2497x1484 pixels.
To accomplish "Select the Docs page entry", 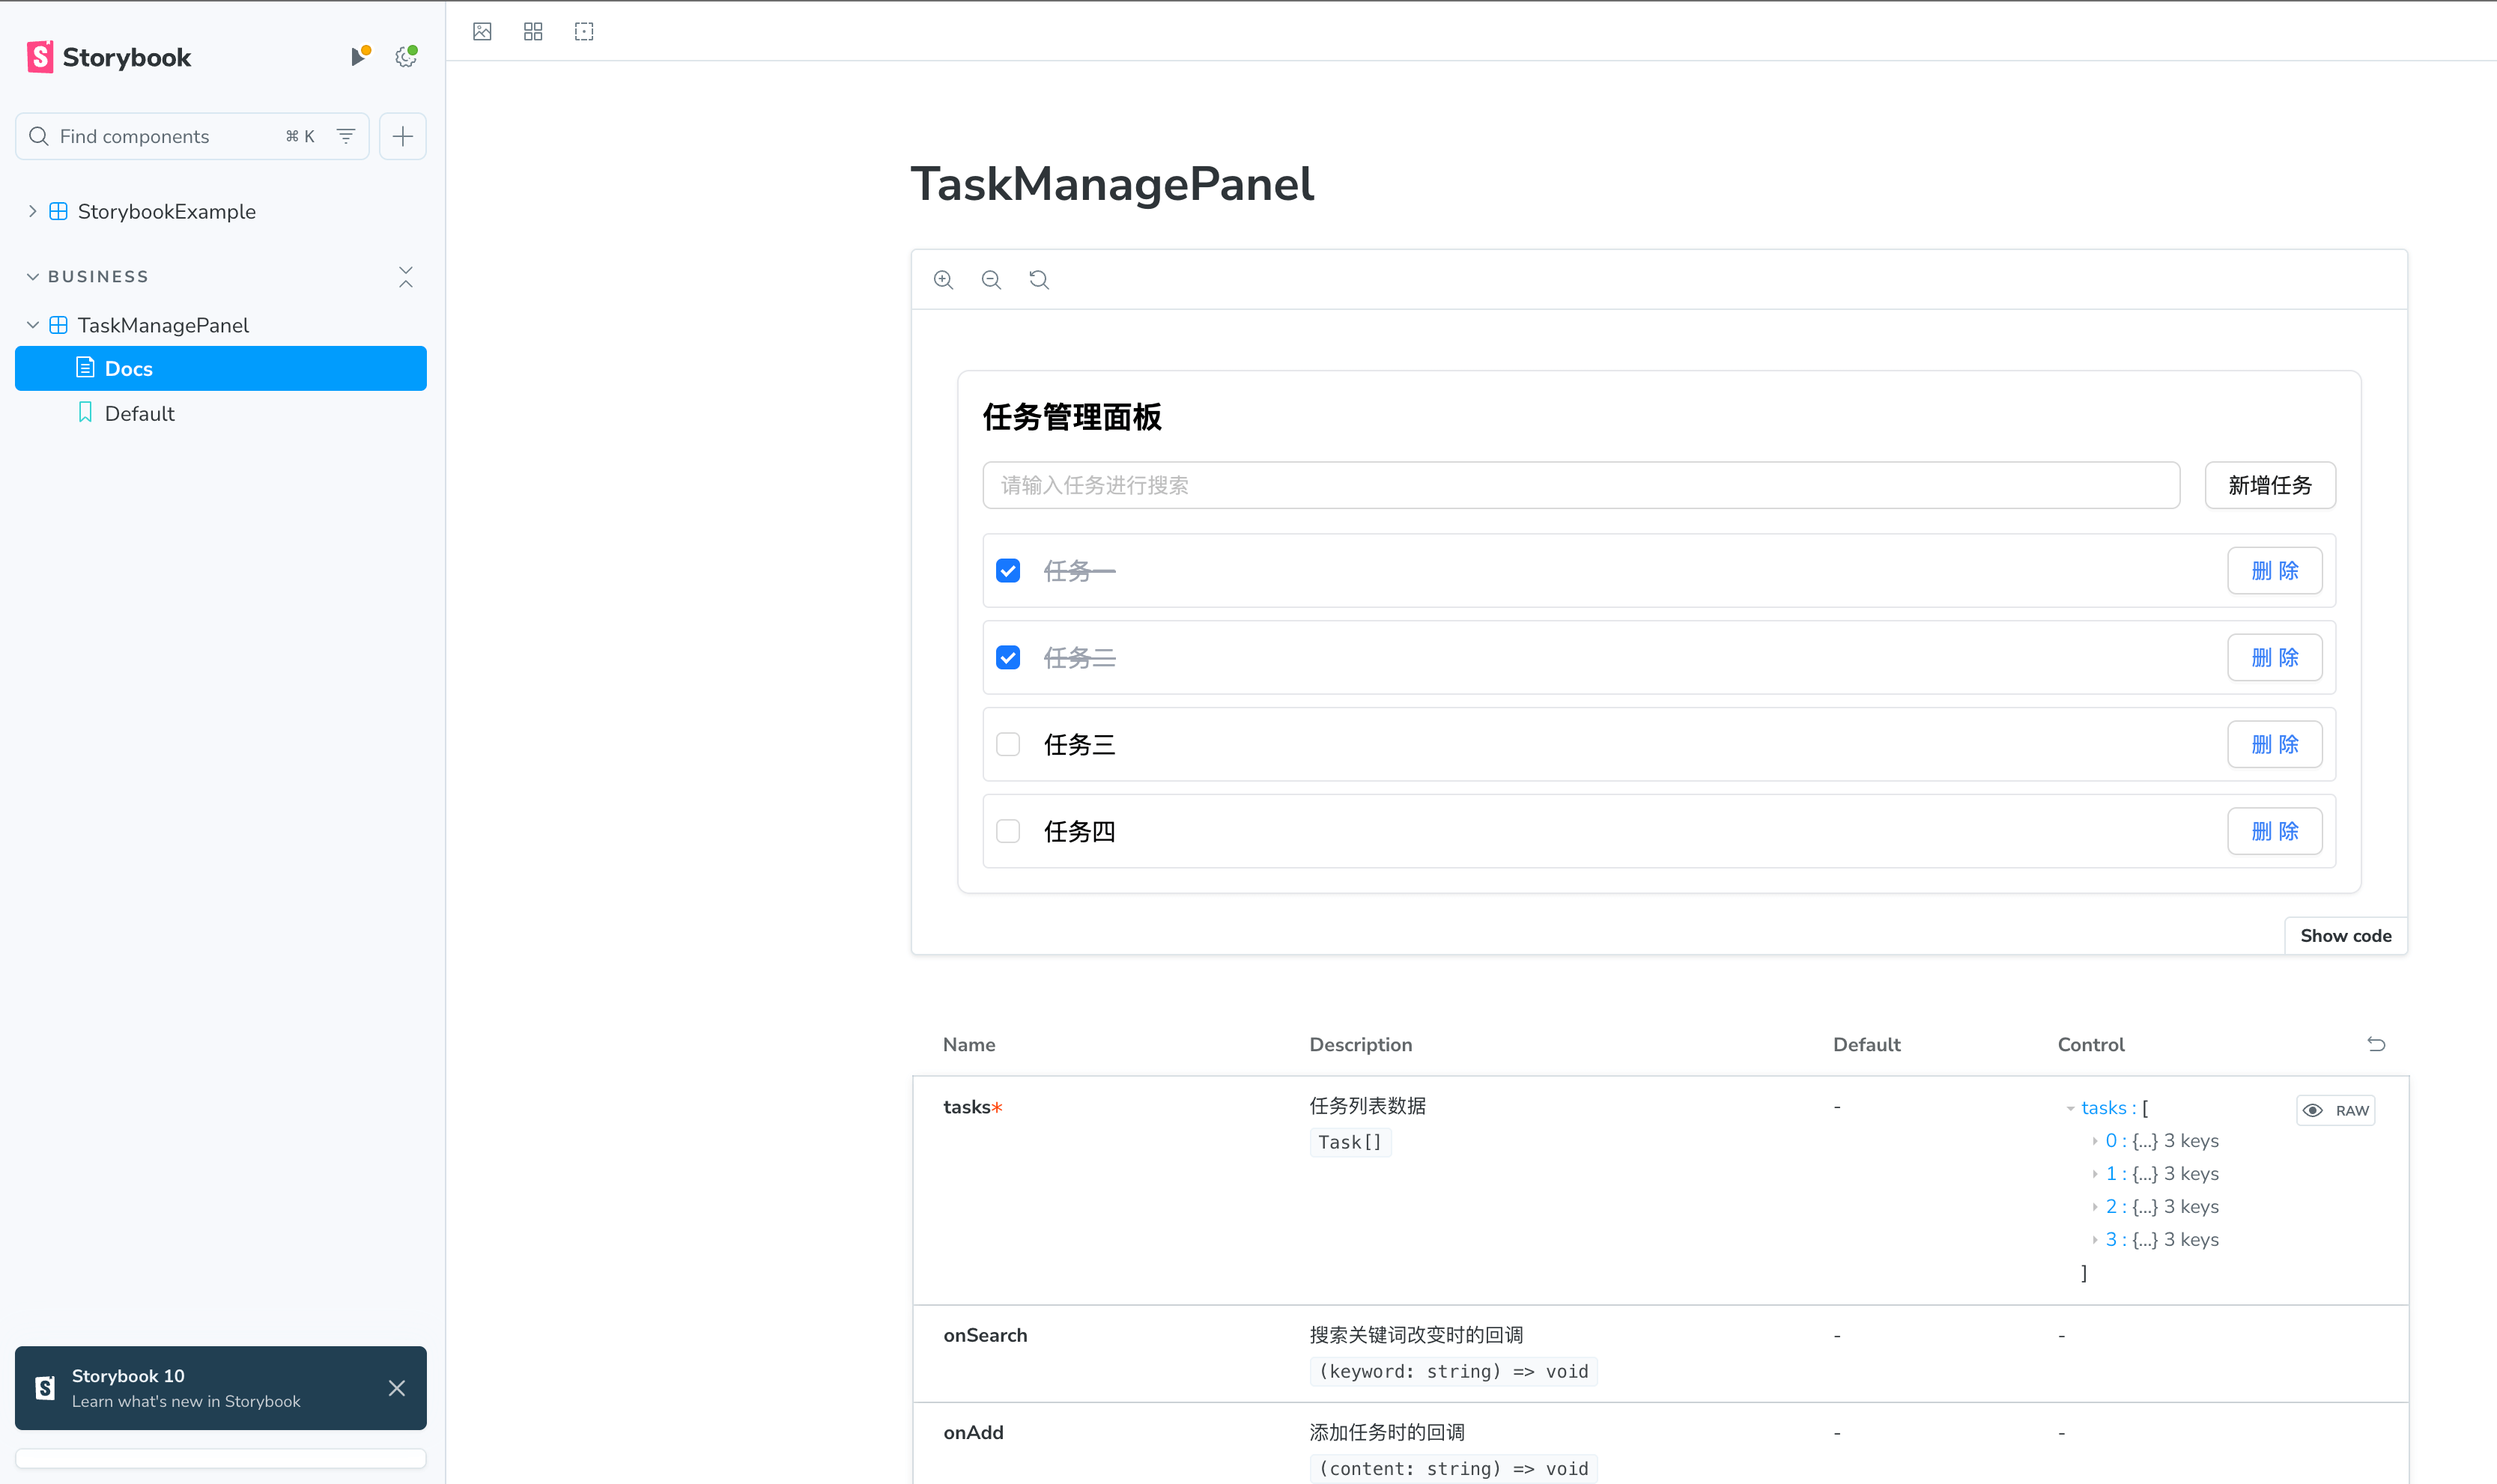I will [x=128, y=369].
